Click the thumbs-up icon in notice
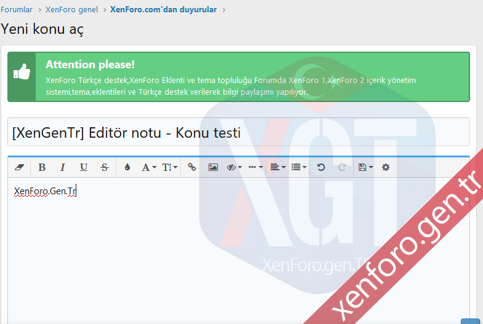The width and height of the screenshot is (483, 324). click(x=22, y=71)
